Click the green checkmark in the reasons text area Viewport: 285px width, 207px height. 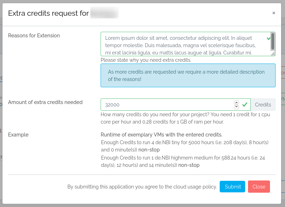(x=268, y=38)
